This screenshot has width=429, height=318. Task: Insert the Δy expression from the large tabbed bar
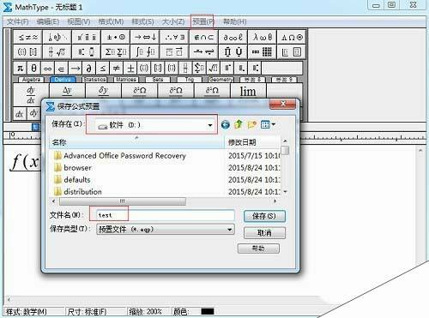[67, 92]
